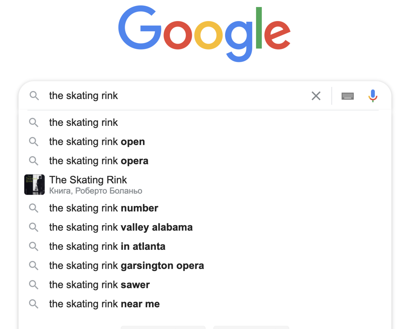Click the magnifier icon beside "the skating rink number"
This screenshot has width=401, height=329.
tap(34, 208)
